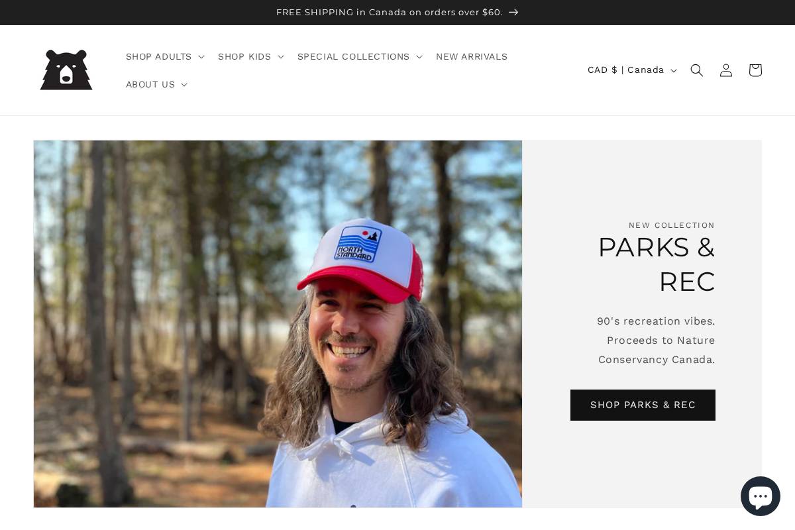This screenshot has width=795, height=530.
Task: Select the Shop Kids menu item
Action: 244,57
